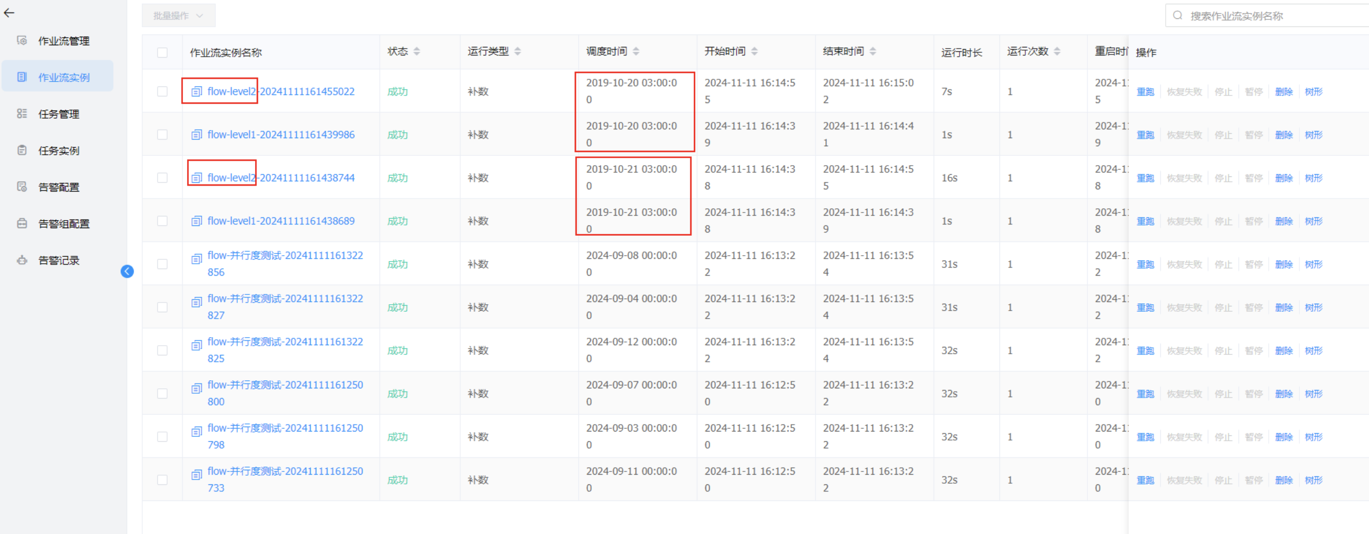The height and width of the screenshot is (534, 1369).
Task: Click instance icon beside flow-level1-20241111161439986
Action: coord(197,135)
